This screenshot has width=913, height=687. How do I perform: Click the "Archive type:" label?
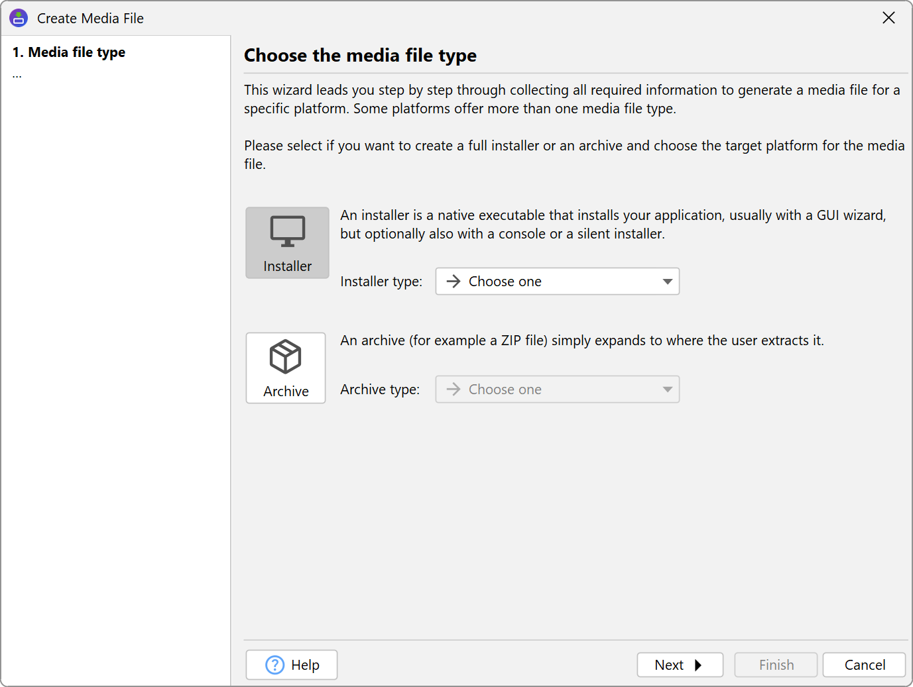tap(380, 390)
